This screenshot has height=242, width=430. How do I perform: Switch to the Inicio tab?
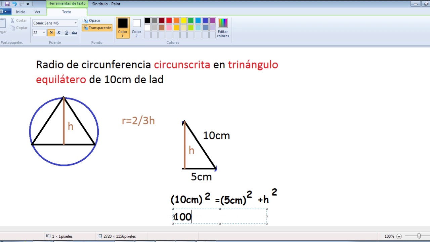20,12
